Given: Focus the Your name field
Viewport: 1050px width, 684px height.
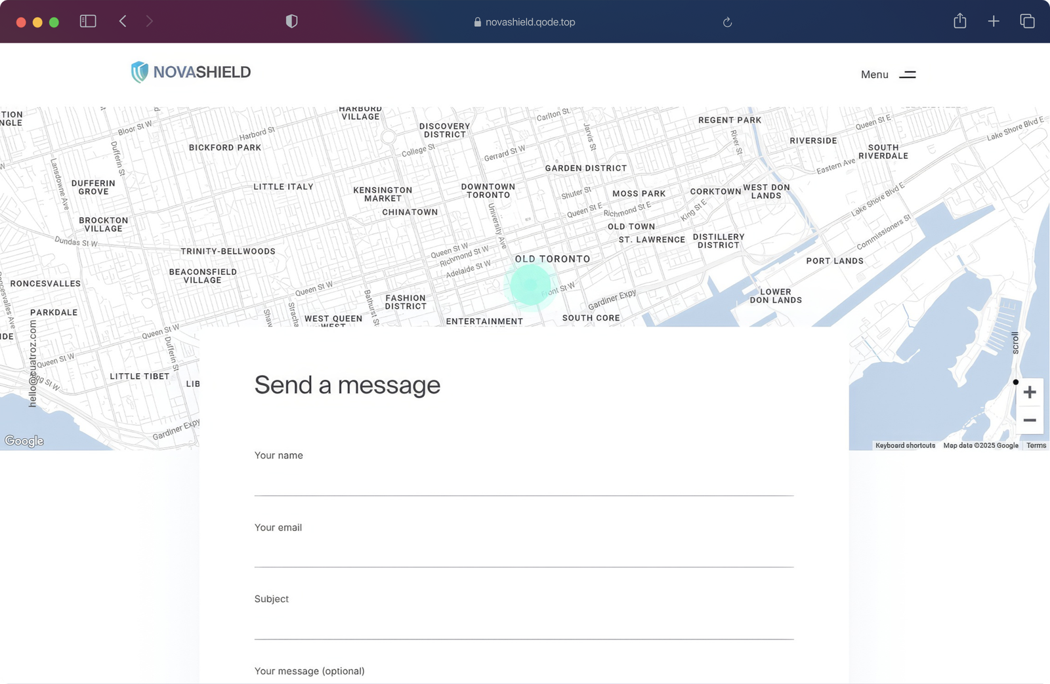Looking at the screenshot, I should click(x=524, y=482).
